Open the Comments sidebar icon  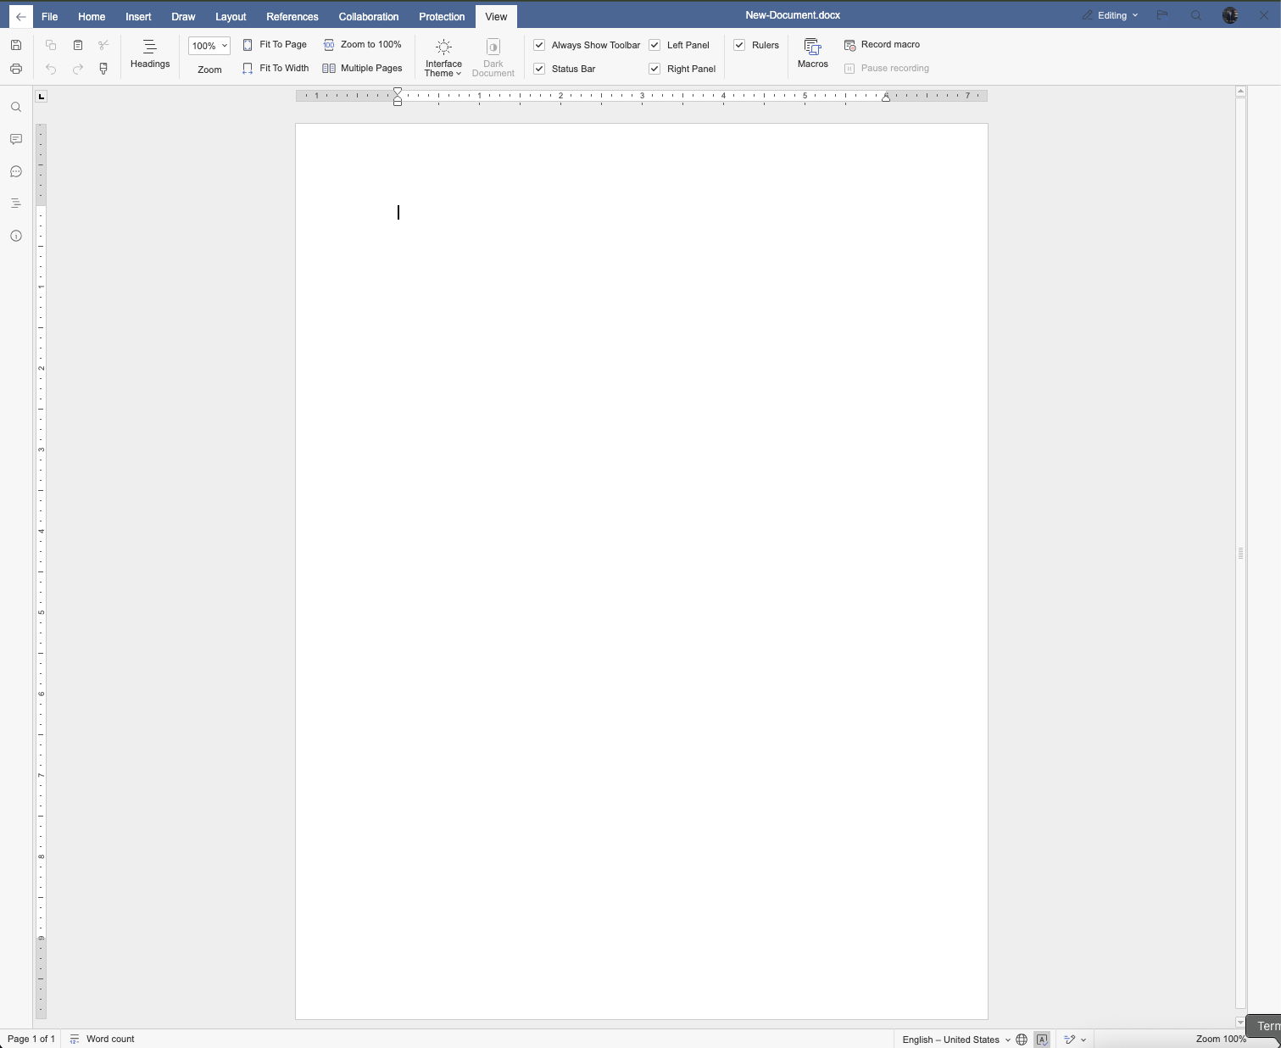coord(16,139)
